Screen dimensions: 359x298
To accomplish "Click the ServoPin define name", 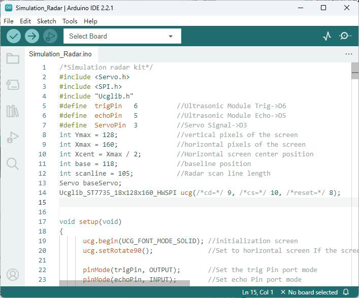I will click(110, 125).
